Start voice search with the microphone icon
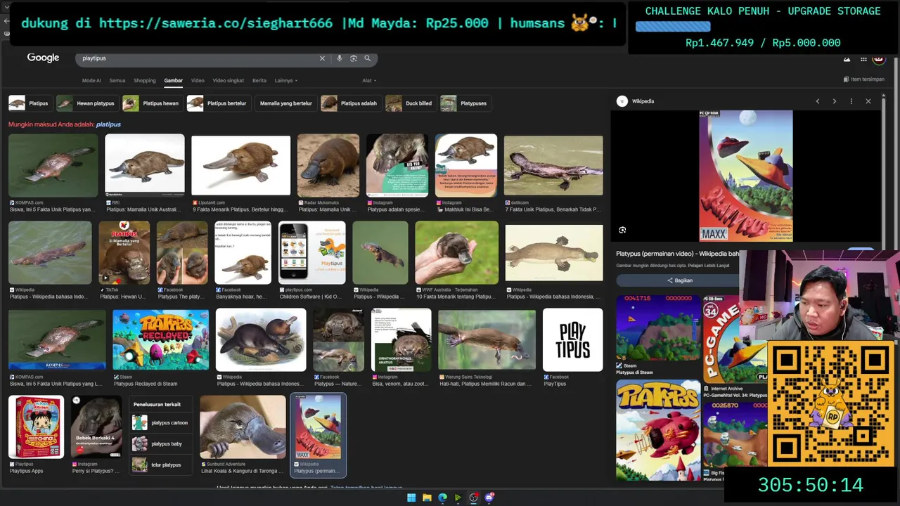 coord(340,58)
